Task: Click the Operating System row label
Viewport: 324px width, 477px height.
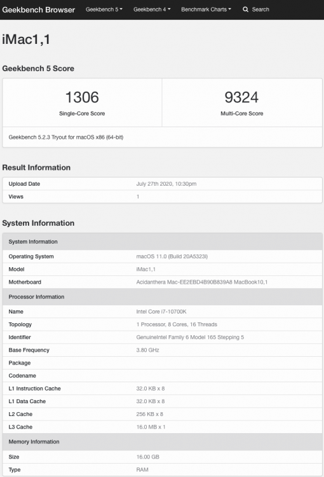Action: [x=31, y=256]
